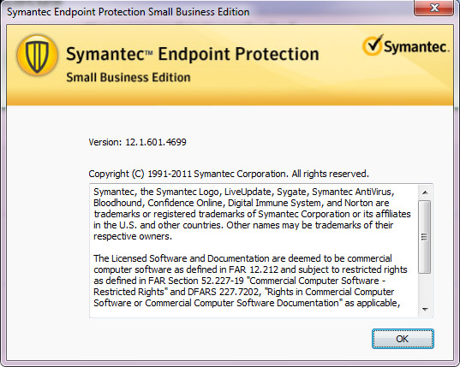Viewport: 460px width, 367px height.
Task: Click the Symantec Endpoint Protection heading
Action: click(193, 54)
